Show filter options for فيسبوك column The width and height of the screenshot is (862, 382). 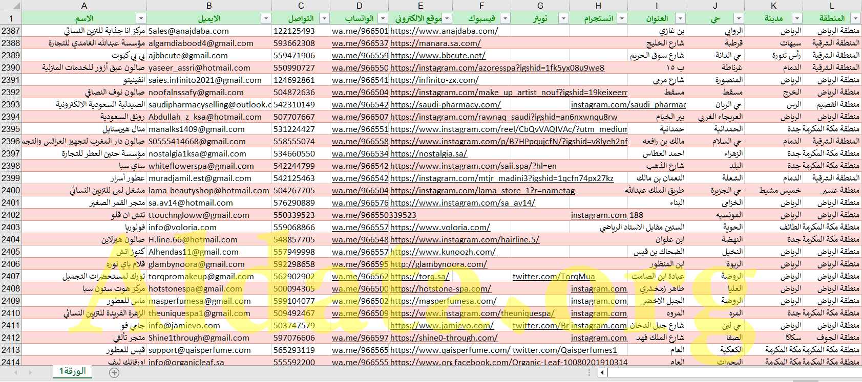click(x=505, y=18)
